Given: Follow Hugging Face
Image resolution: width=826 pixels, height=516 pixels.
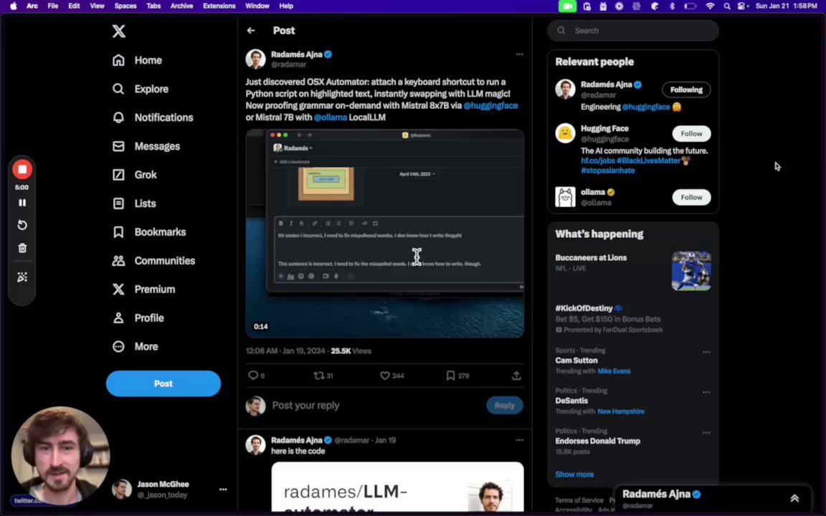Looking at the screenshot, I should click(691, 134).
